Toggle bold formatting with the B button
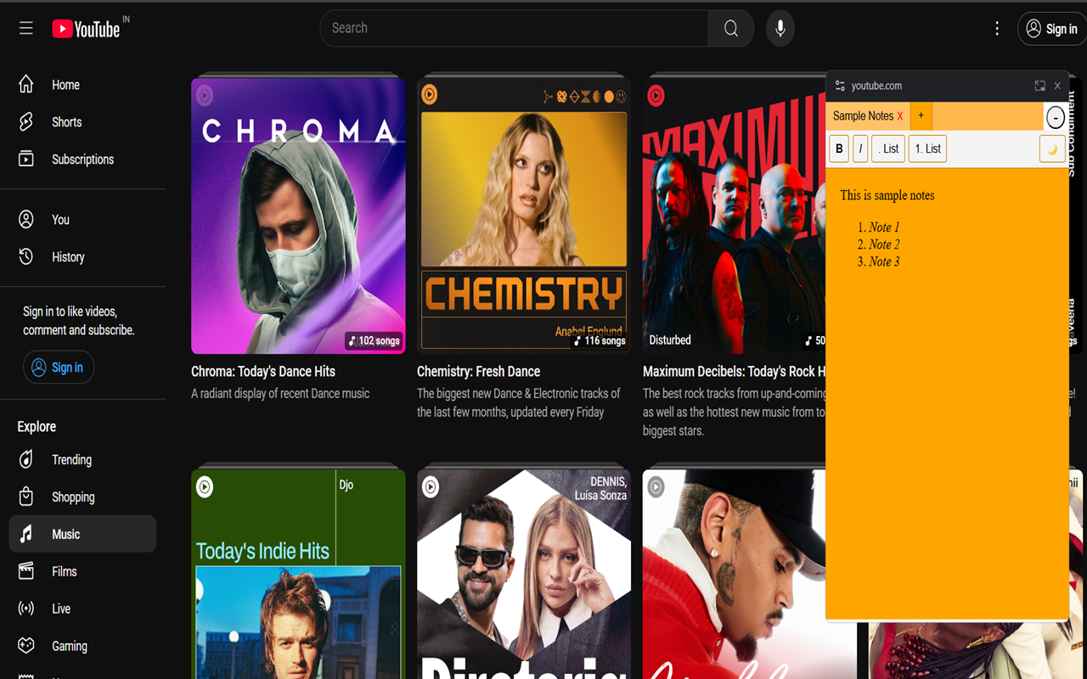This screenshot has width=1087, height=679. click(839, 149)
